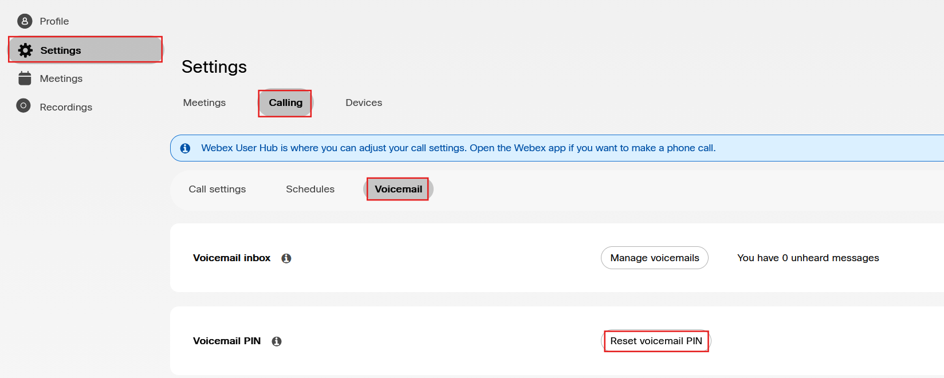The width and height of the screenshot is (944, 378).
Task: Click the Recordings circle icon
Action: (x=23, y=106)
